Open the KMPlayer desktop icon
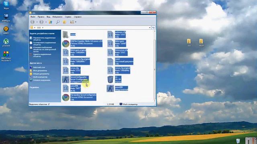Viewport: 257px width, 144px height. (6, 18)
